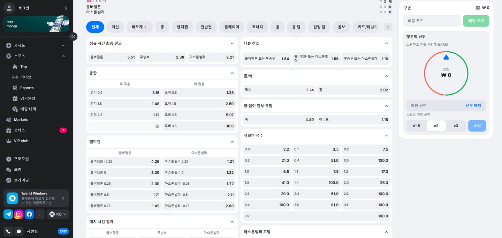Collapse the 아스톤빌라 토탈 section
This screenshot has height=238, width=502.
pos(386,232)
